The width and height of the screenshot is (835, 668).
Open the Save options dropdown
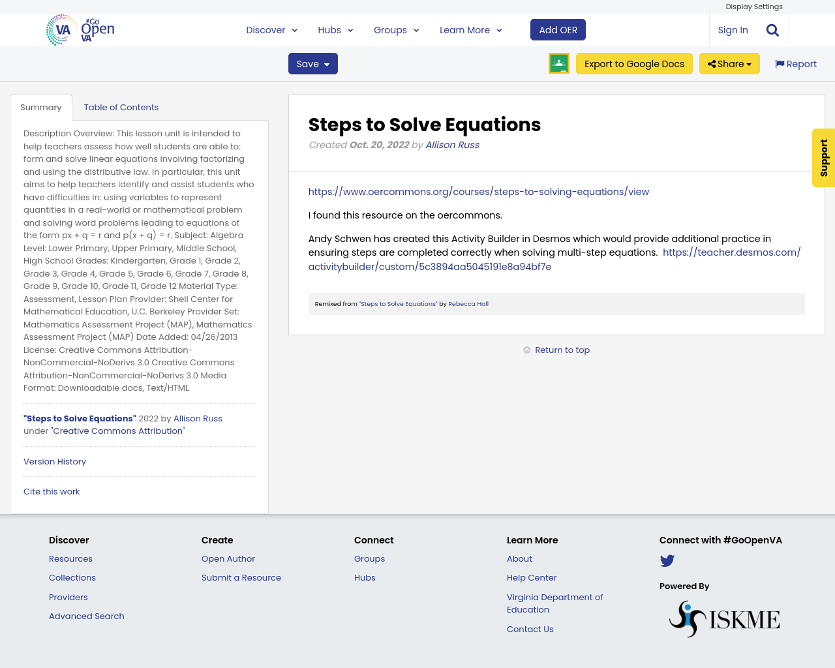pos(312,63)
